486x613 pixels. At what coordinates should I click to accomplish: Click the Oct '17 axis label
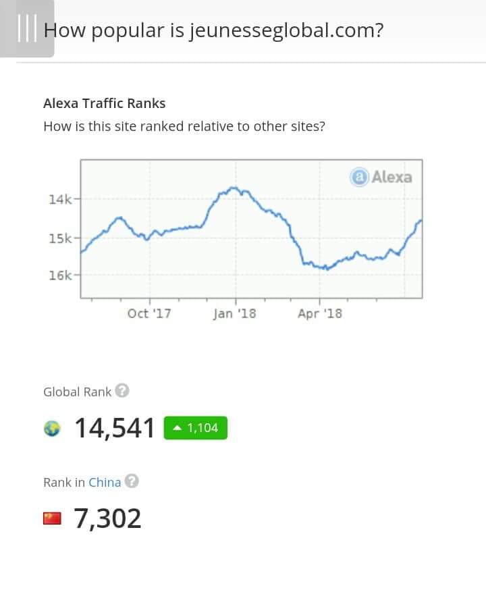(149, 313)
